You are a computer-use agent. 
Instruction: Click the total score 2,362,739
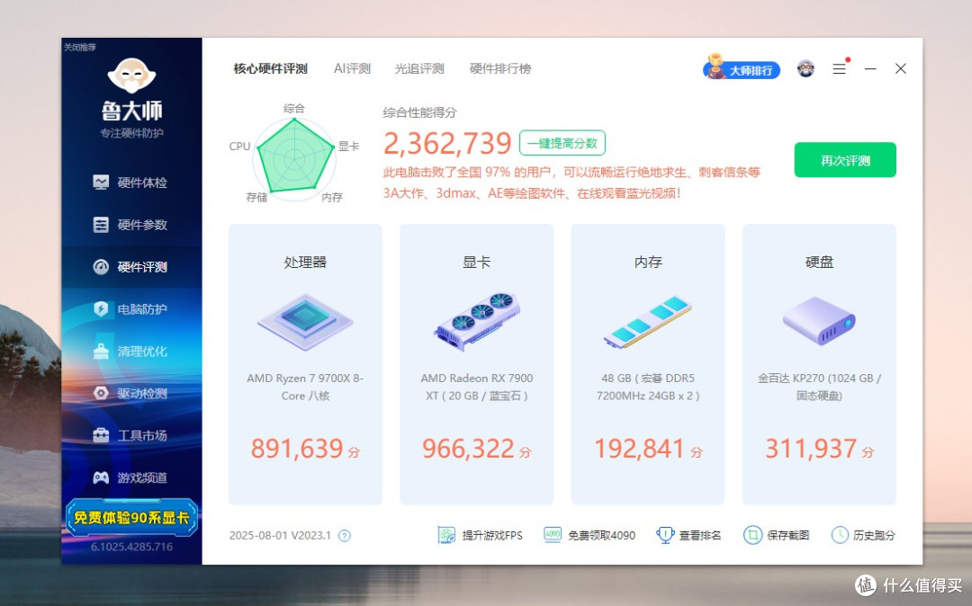447,144
